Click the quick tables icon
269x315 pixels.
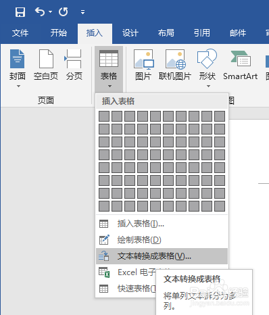(x=104, y=289)
